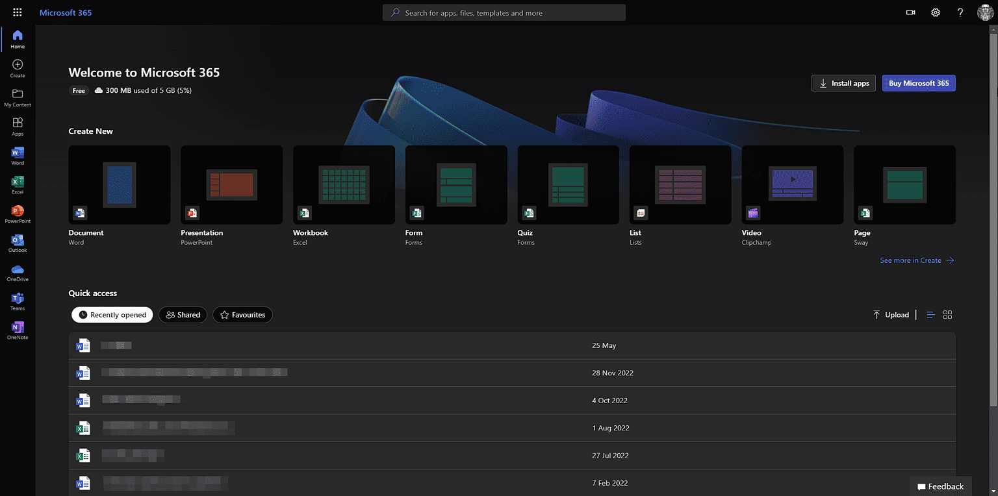998x496 pixels.
Task: Switch to grid view layout
Action: click(x=947, y=315)
